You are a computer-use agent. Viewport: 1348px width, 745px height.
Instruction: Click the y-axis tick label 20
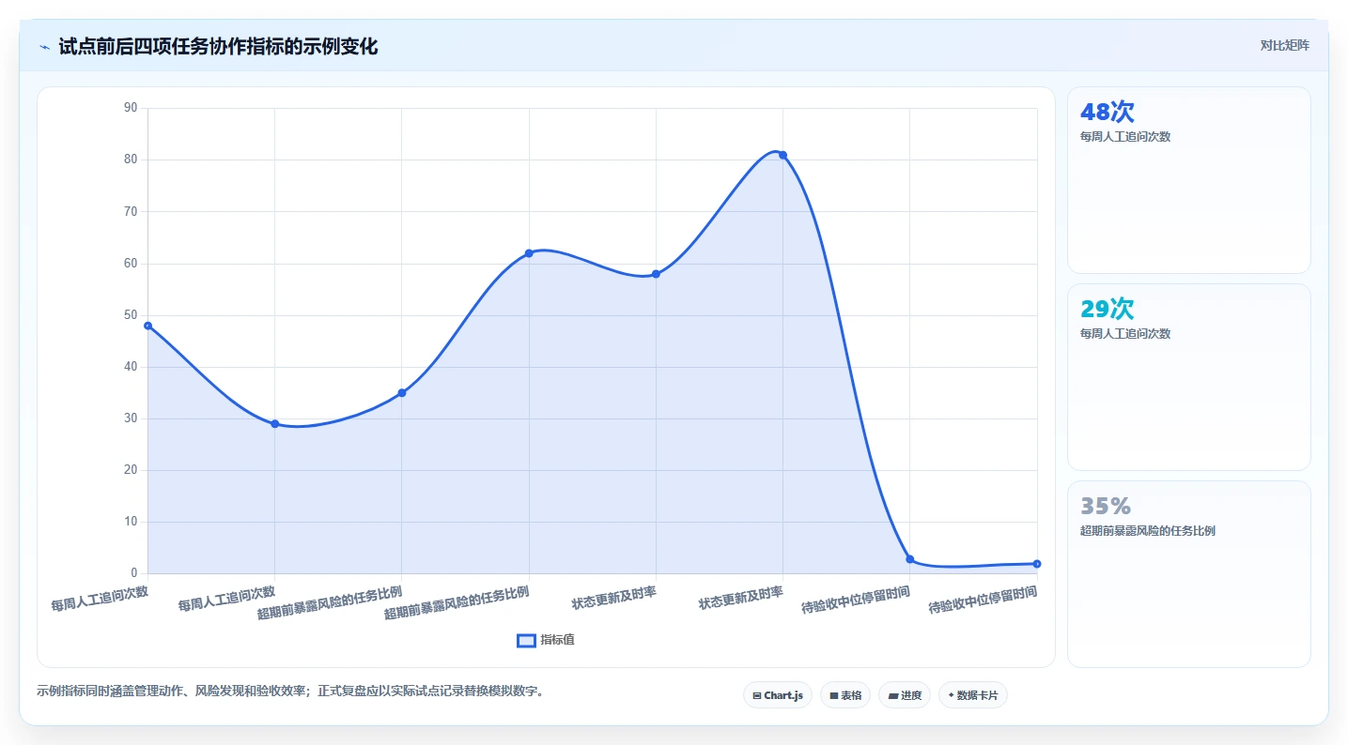click(131, 470)
